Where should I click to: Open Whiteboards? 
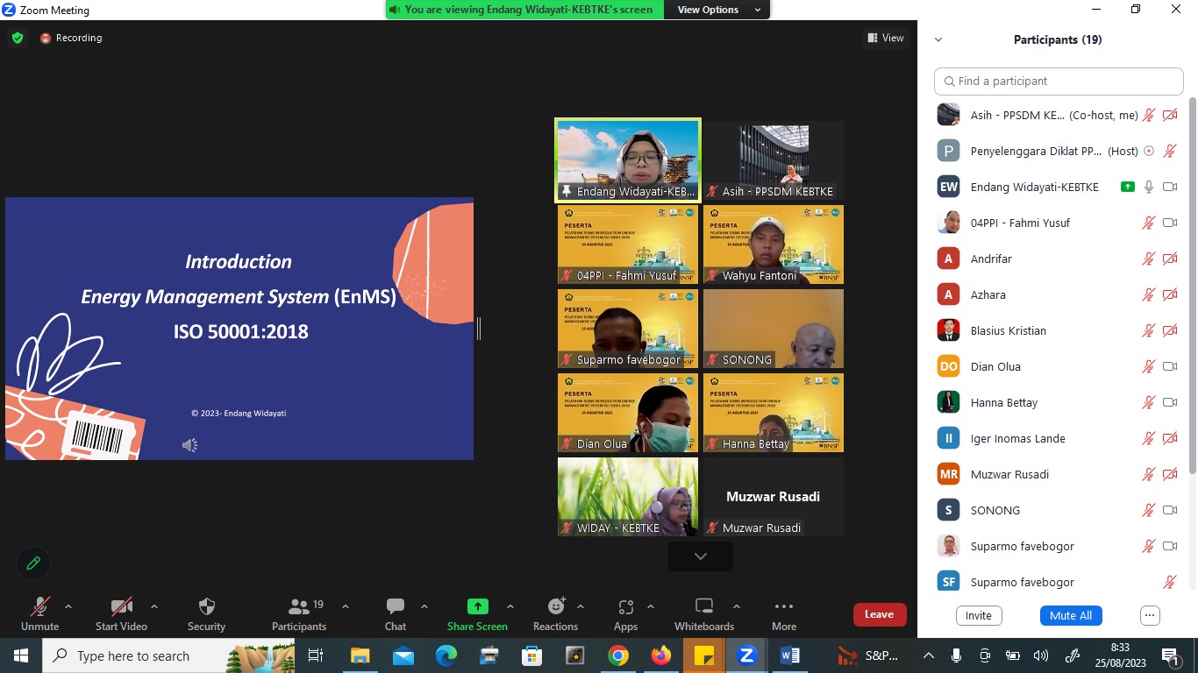(x=703, y=613)
